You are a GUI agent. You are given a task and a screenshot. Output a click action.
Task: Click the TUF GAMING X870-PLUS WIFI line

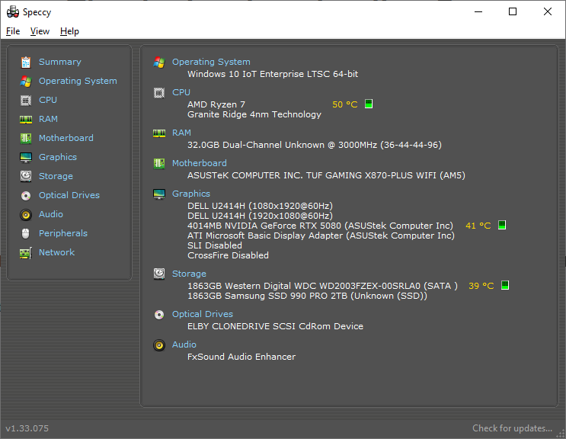[x=326, y=175]
